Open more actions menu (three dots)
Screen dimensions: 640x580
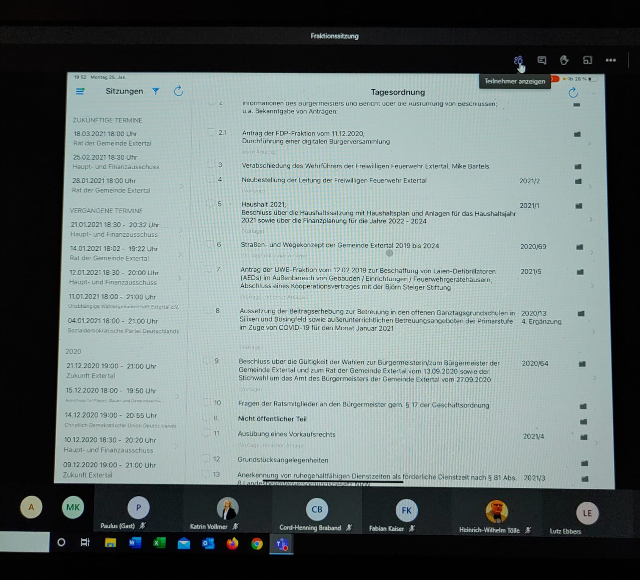pyautogui.click(x=610, y=60)
